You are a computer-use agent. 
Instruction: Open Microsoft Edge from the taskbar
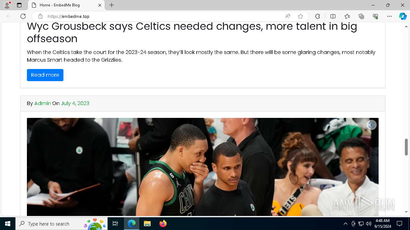point(132,224)
